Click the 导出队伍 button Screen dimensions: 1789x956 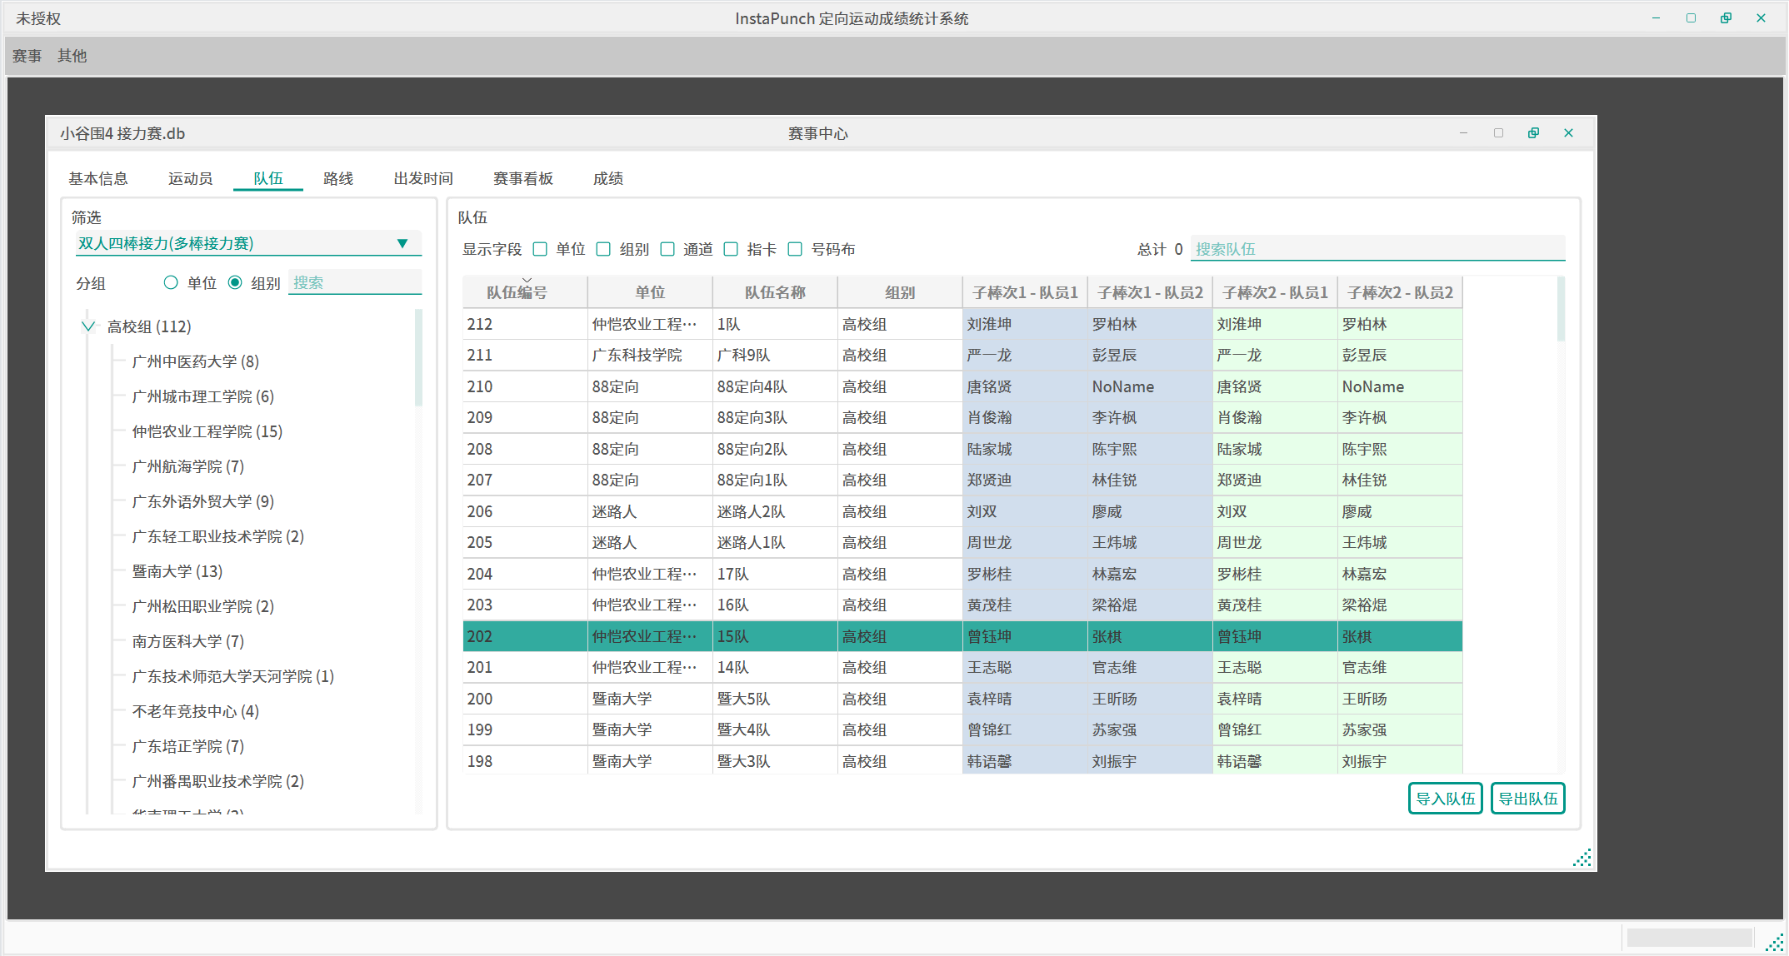[x=1527, y=799]
